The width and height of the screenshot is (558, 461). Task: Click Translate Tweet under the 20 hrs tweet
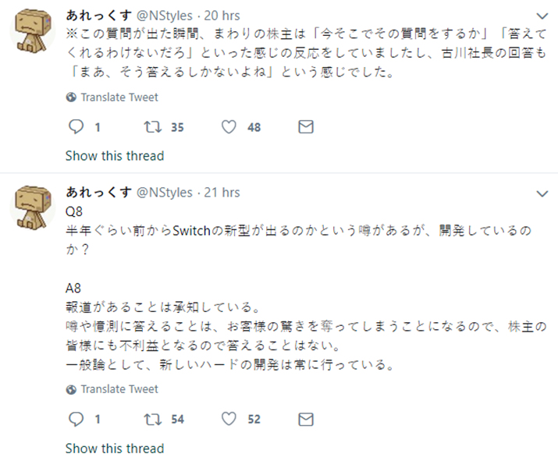[119, 98]
